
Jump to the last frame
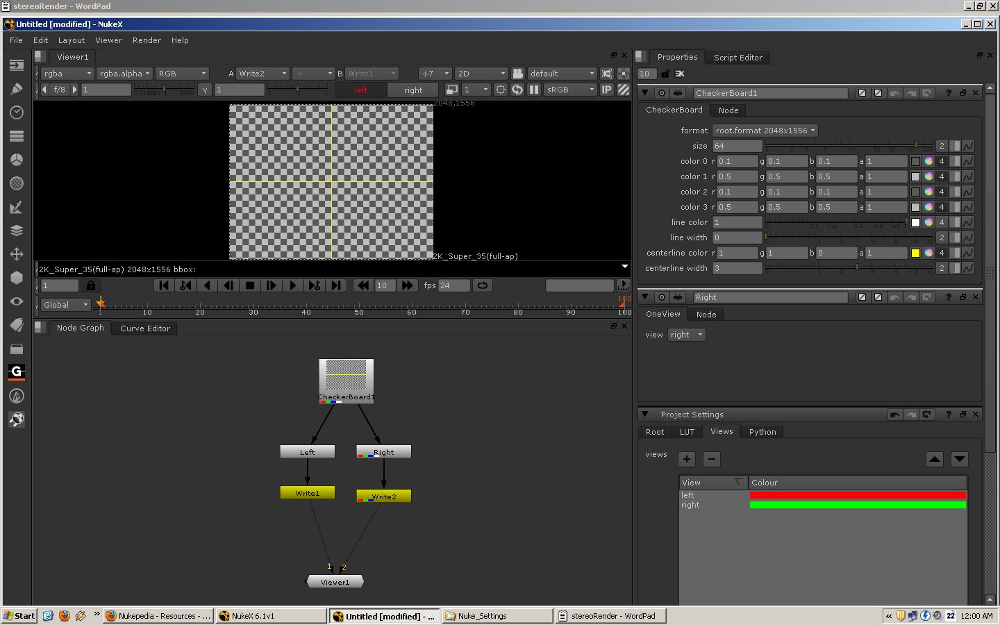[336, 285]
